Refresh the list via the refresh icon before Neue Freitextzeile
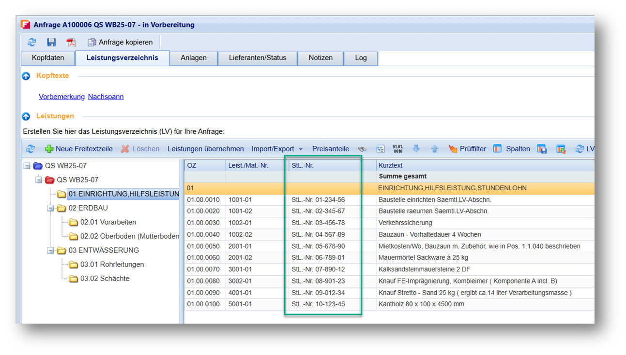The height and width of the screenshot is (355, 626). (31, 149)
